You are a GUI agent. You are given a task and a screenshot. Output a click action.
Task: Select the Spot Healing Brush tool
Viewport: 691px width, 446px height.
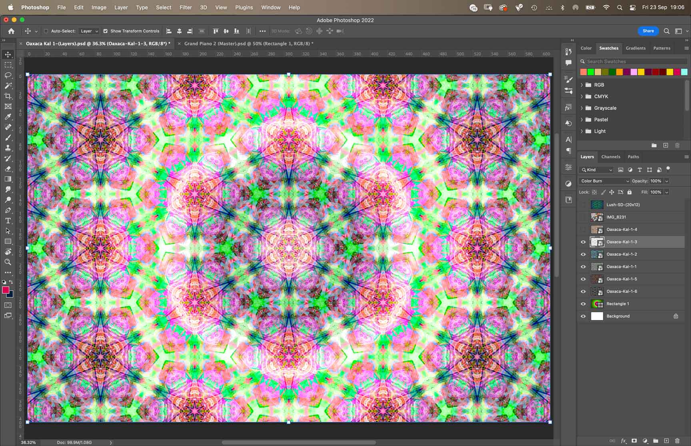click(x=8, y=127)
